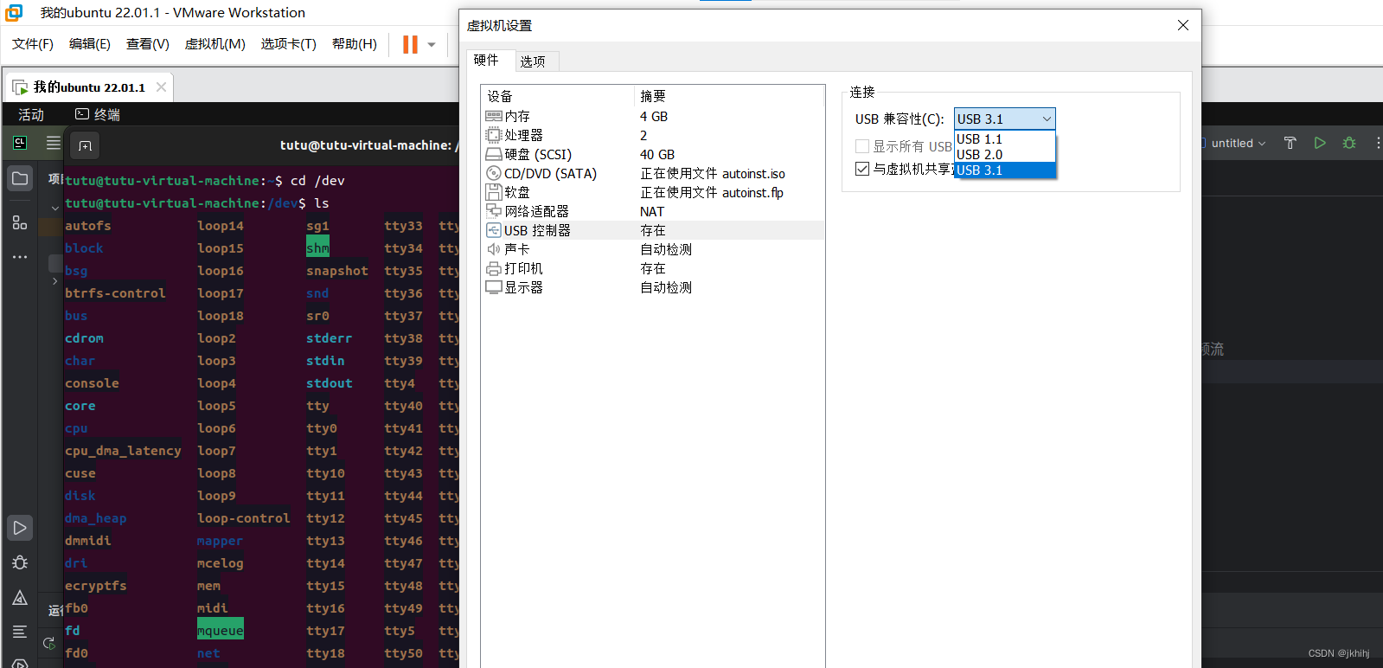
Task: Click the cpu_dma_latency entry in terminal
Action: click(x=123, y=451)
